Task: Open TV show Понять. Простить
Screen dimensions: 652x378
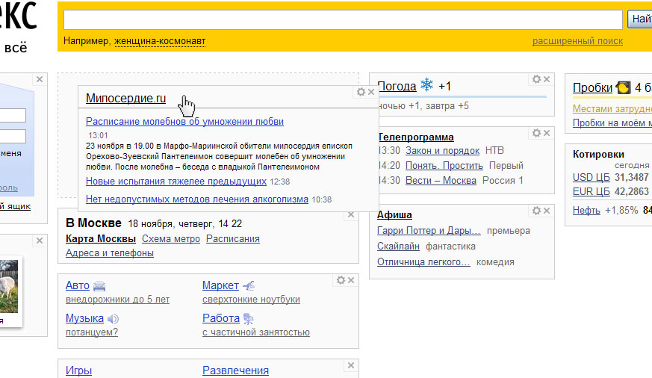Action: pyautogui.click(x=444, y=166)
